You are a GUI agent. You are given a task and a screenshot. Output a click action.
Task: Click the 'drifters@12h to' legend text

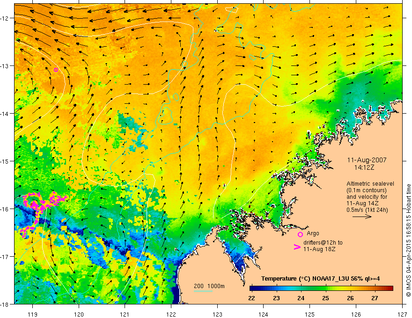(323, 243)
